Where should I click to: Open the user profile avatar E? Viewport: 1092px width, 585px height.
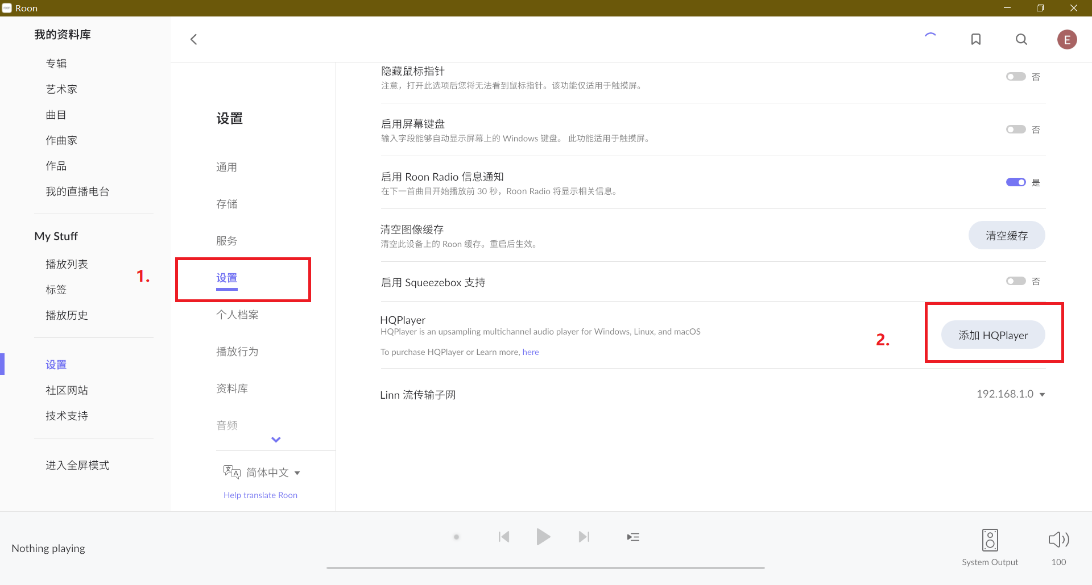point(1067,40)
